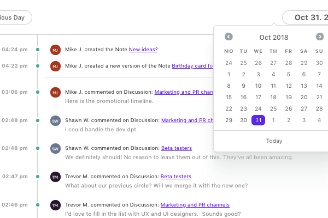This screenshot has width=328, height=218.
Task: Select October 13 in calendar
Action: 304,86
